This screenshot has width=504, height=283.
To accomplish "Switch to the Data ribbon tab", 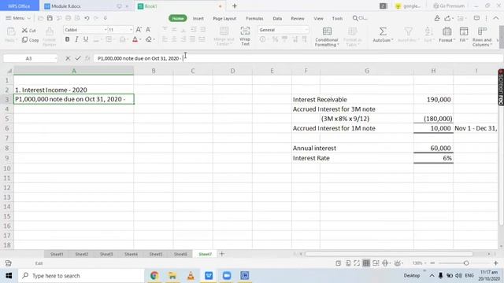I will [x=277, y=19].
